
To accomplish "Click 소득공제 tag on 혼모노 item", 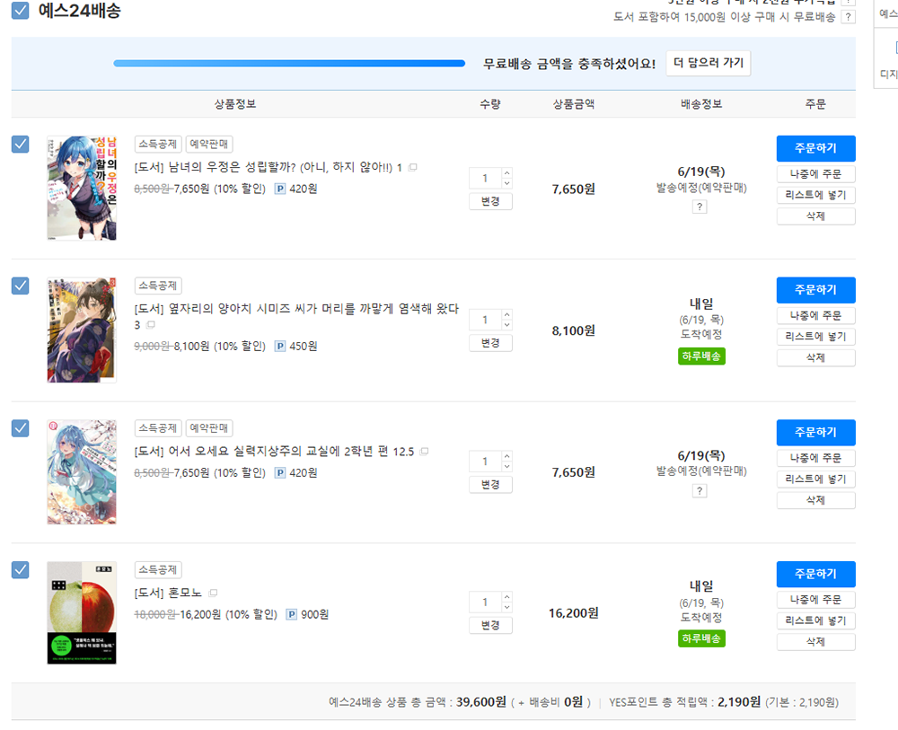I will (158, 569).
